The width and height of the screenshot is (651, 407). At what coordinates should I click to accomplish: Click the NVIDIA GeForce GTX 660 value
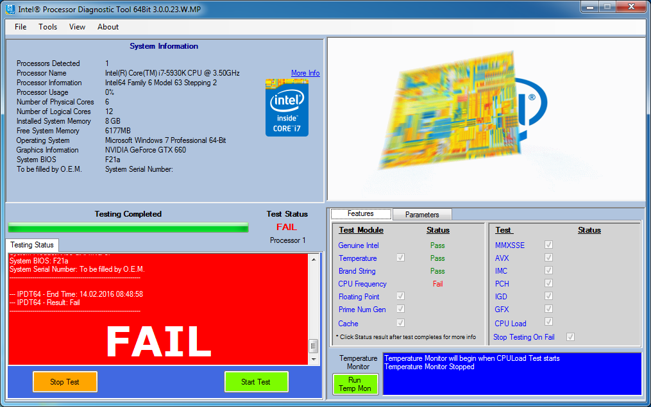[x=146, y=150]
